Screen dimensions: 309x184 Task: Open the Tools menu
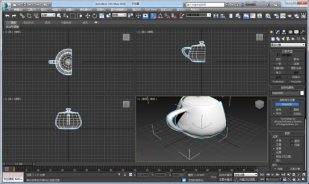click(31, 9)
